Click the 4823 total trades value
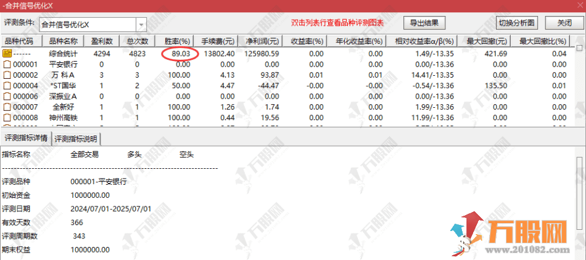The width and height of the screenshot is (586, 260). 138,54
